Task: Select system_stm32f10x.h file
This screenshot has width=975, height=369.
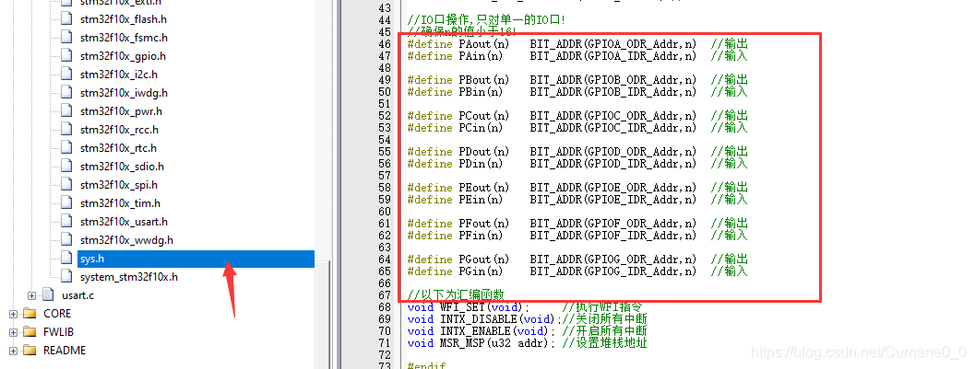Action: [128, 277]
